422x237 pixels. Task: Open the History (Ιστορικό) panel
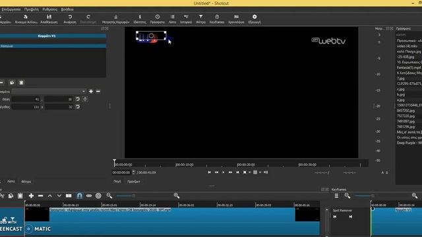(x=186, y=19)
